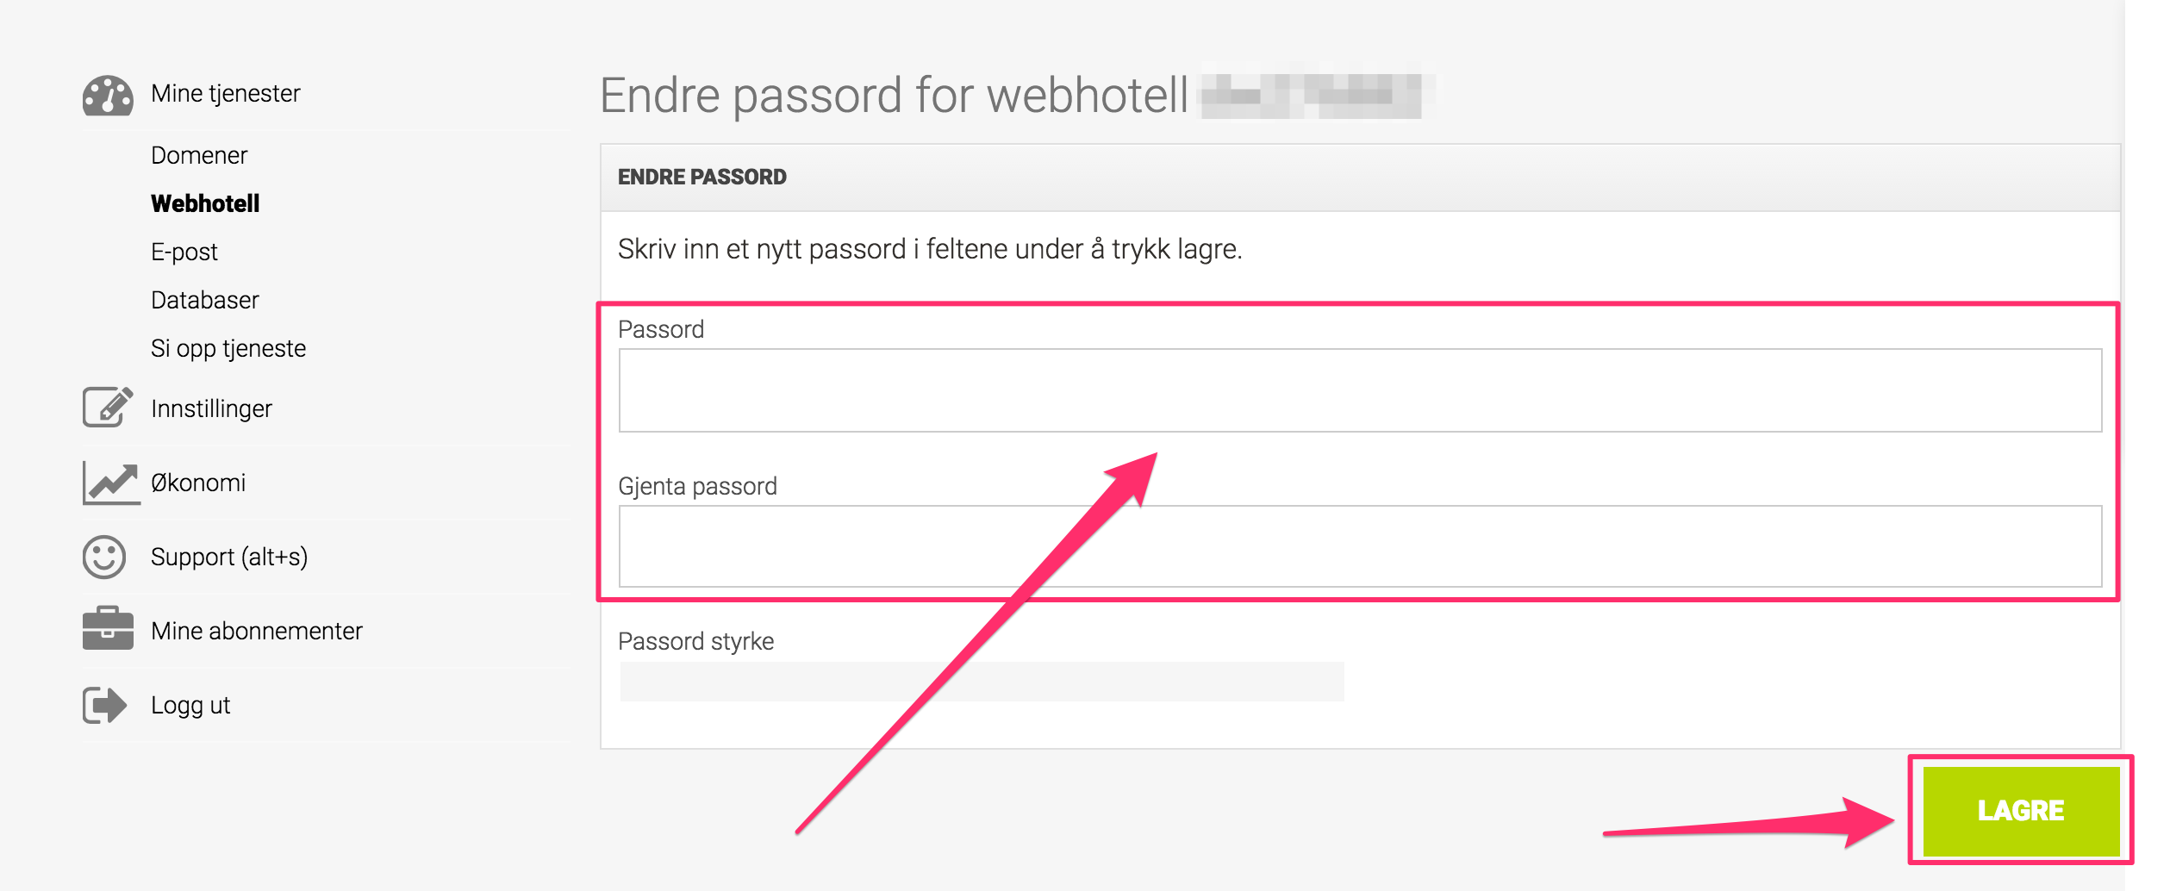Viewport: 2170px width, 891px height.
Task: Go to the Domener section
Action: 199,155
